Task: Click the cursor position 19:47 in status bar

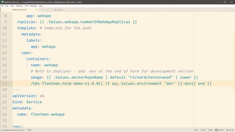Action: (x=29, y=130)
